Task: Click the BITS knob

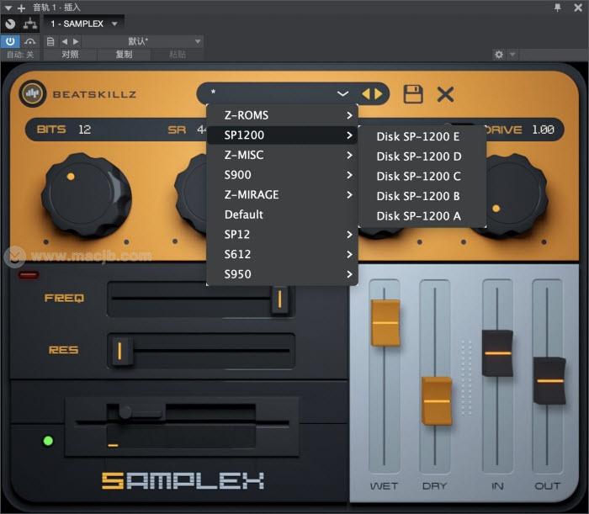Action: (x=87, y=194)
